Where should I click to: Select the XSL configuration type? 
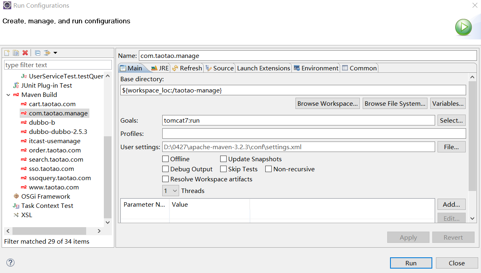pos(27,215)
